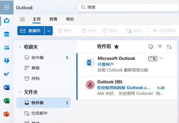
Task: Click the Microsoft Outlook sender avatar
Action: (90, 63)
